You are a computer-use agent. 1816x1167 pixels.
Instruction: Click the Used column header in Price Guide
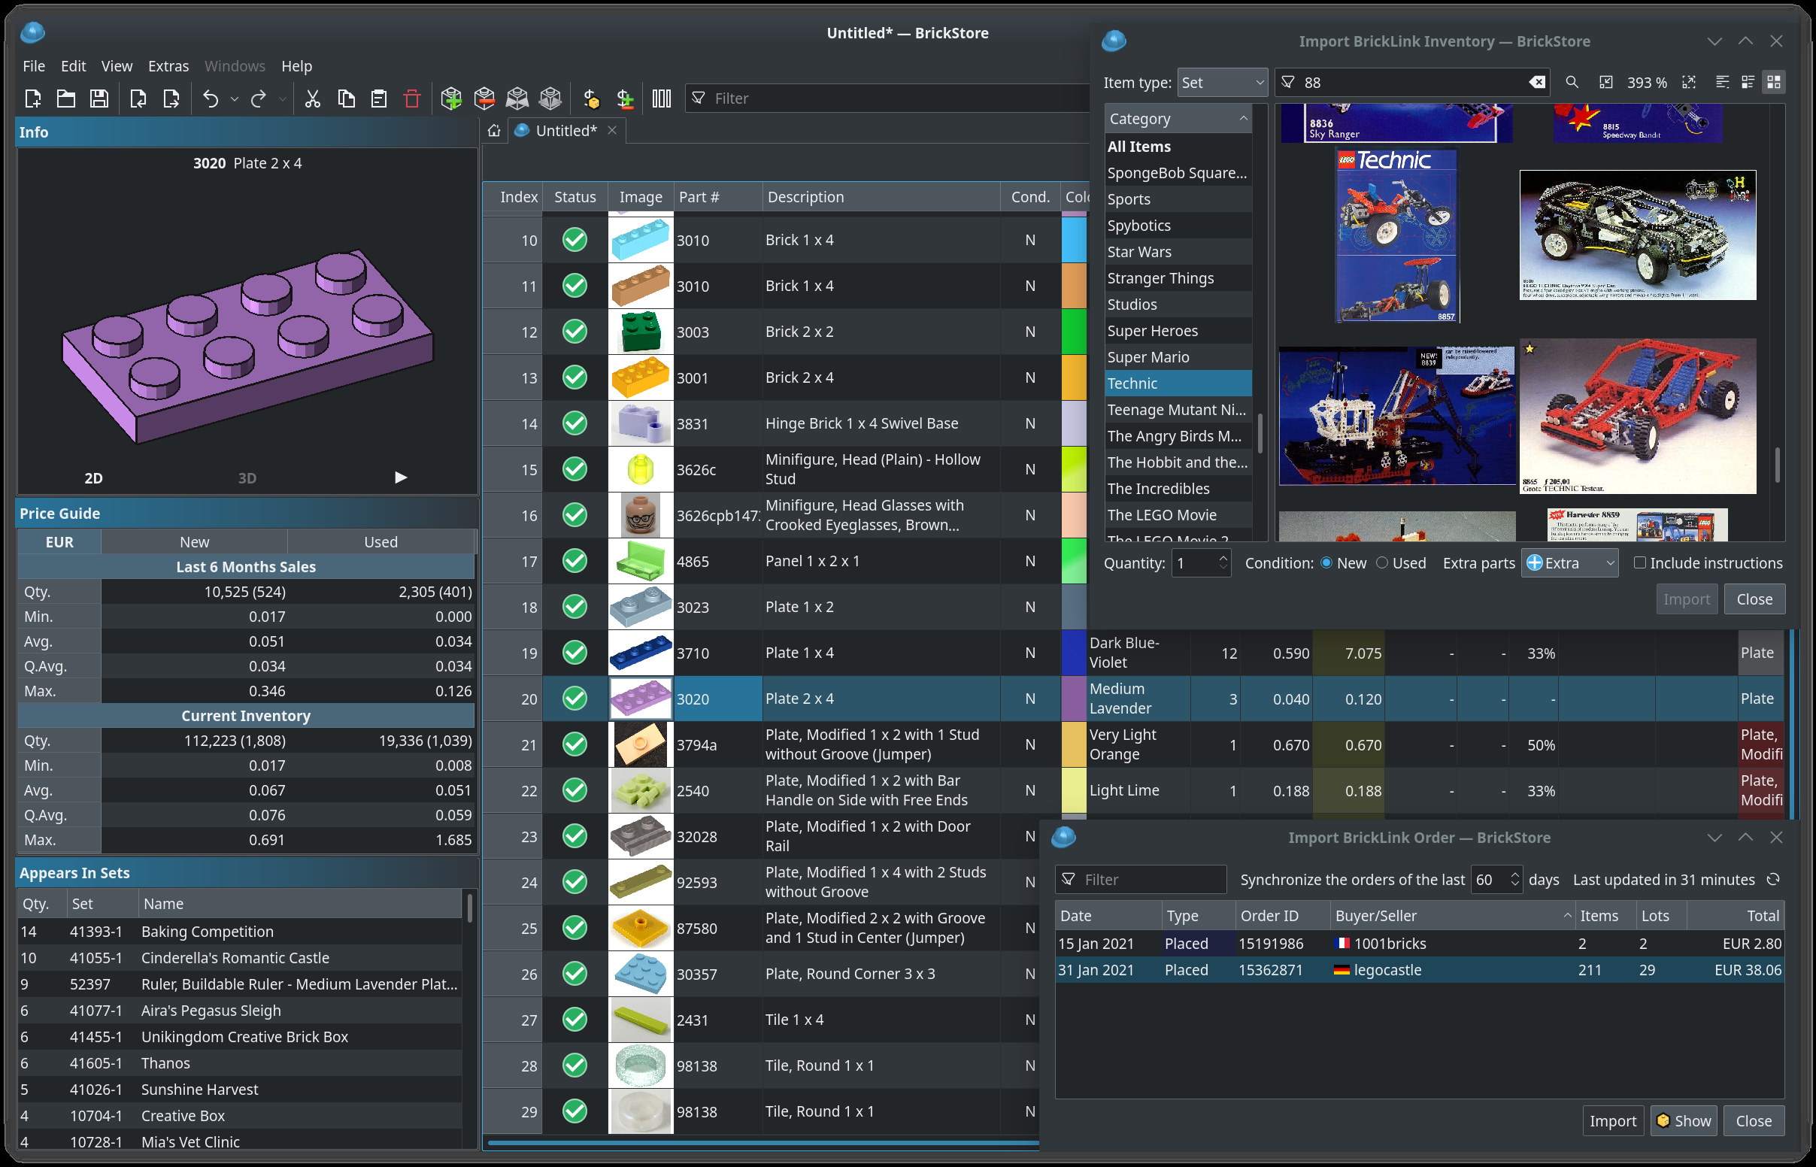380,542
